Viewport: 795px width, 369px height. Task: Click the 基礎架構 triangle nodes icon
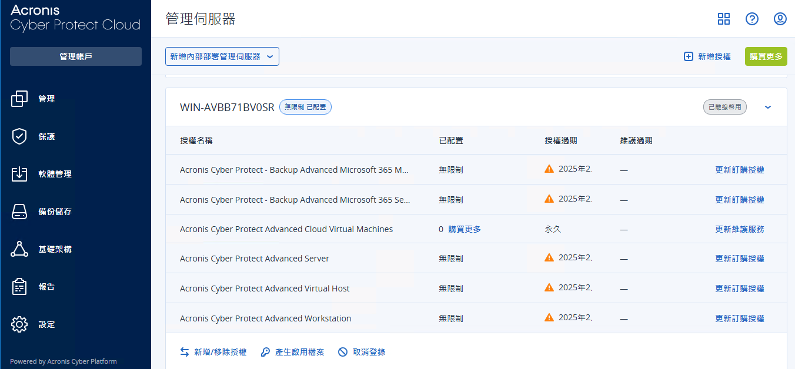tap(19, 249)
